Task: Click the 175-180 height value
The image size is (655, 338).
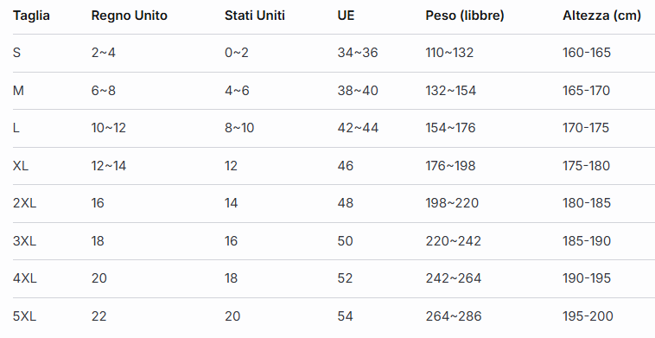Action: coord(587,166)
